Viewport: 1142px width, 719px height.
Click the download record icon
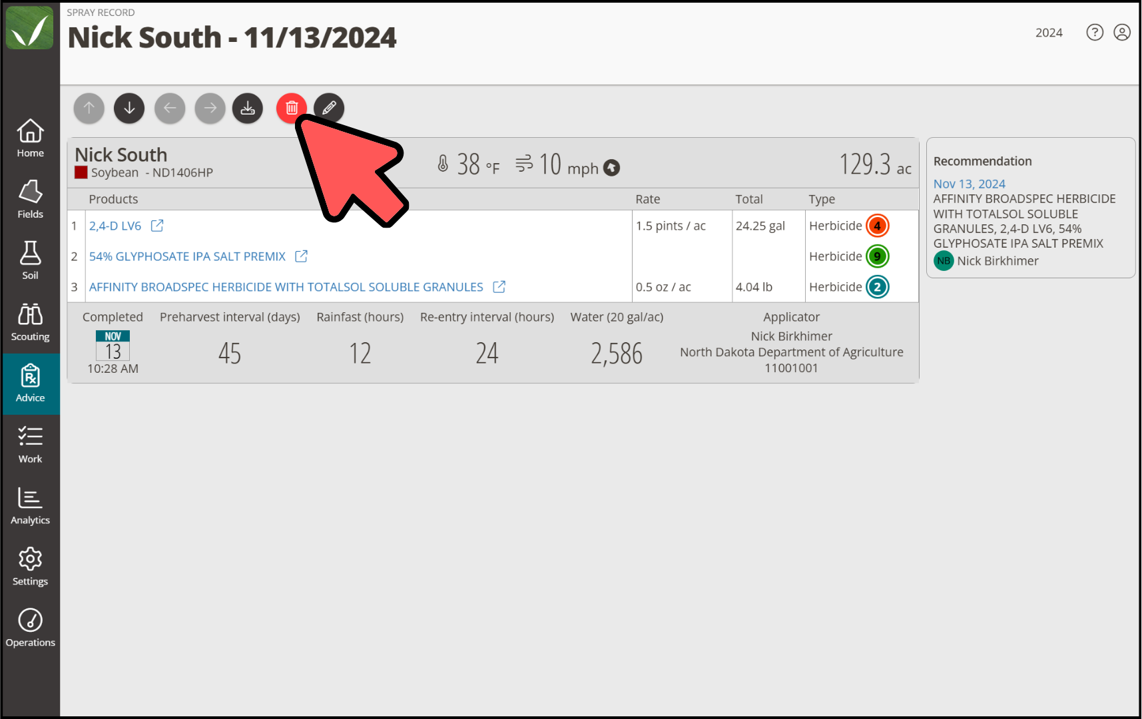248,108
